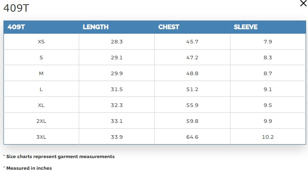Image resolution: width=308 pixels, height=174 pixels.
Task: Select the LENGTH column header
Action: pyautogui.click(x=96, y=27)
